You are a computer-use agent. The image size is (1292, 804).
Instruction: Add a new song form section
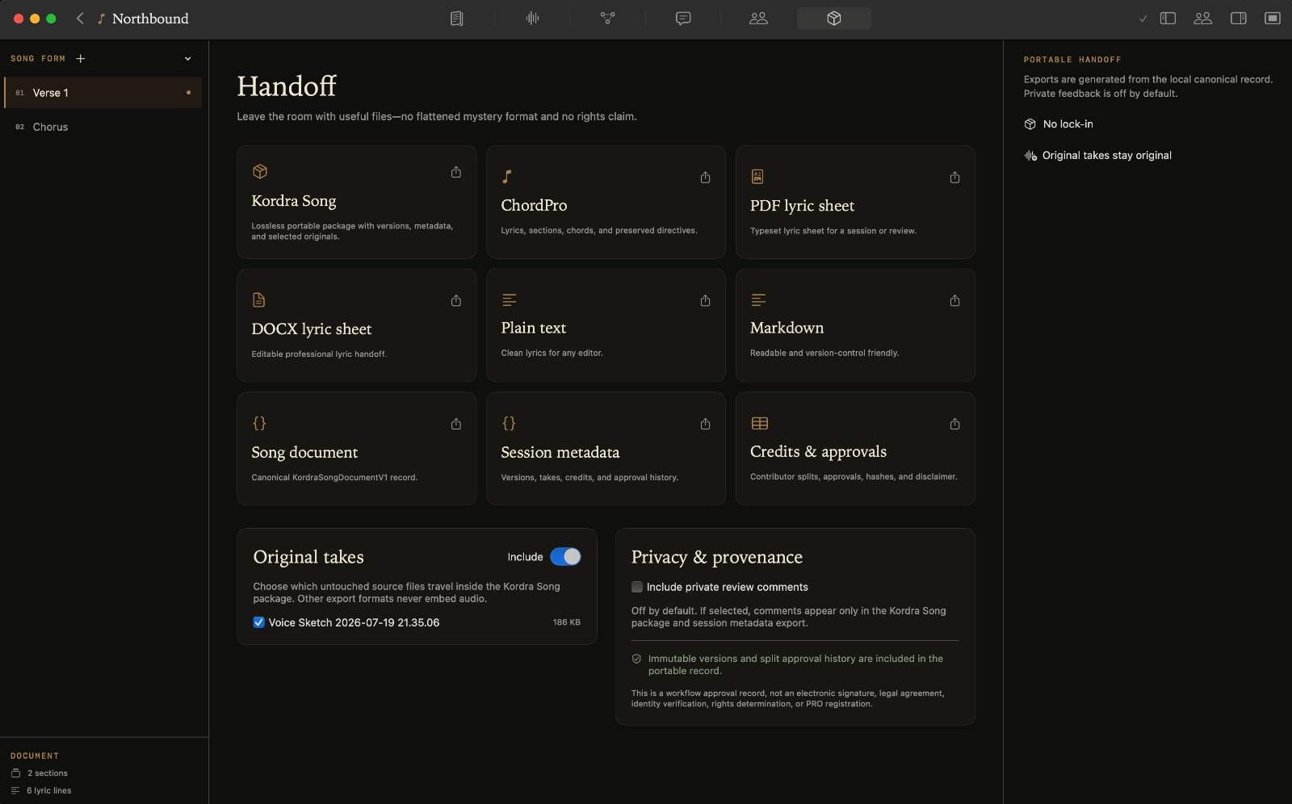tap(80, 58)
